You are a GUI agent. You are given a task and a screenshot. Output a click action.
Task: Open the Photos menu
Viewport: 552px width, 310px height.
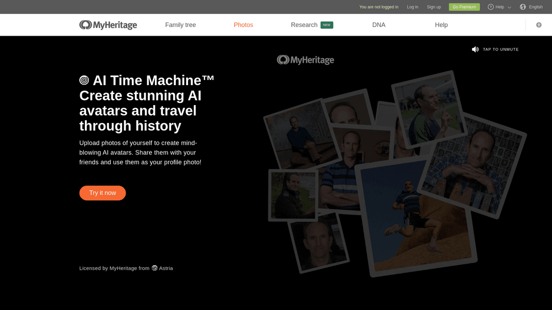click(x=243, y=25)
